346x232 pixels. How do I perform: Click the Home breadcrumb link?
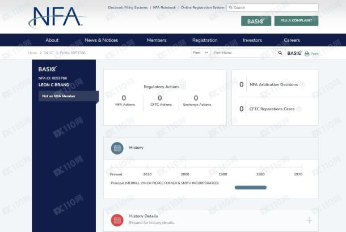[33, 53]
